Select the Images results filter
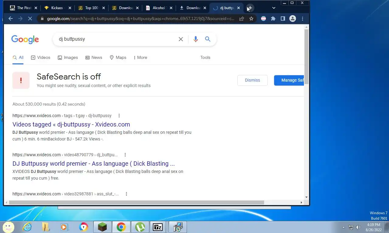 (68, 57)
